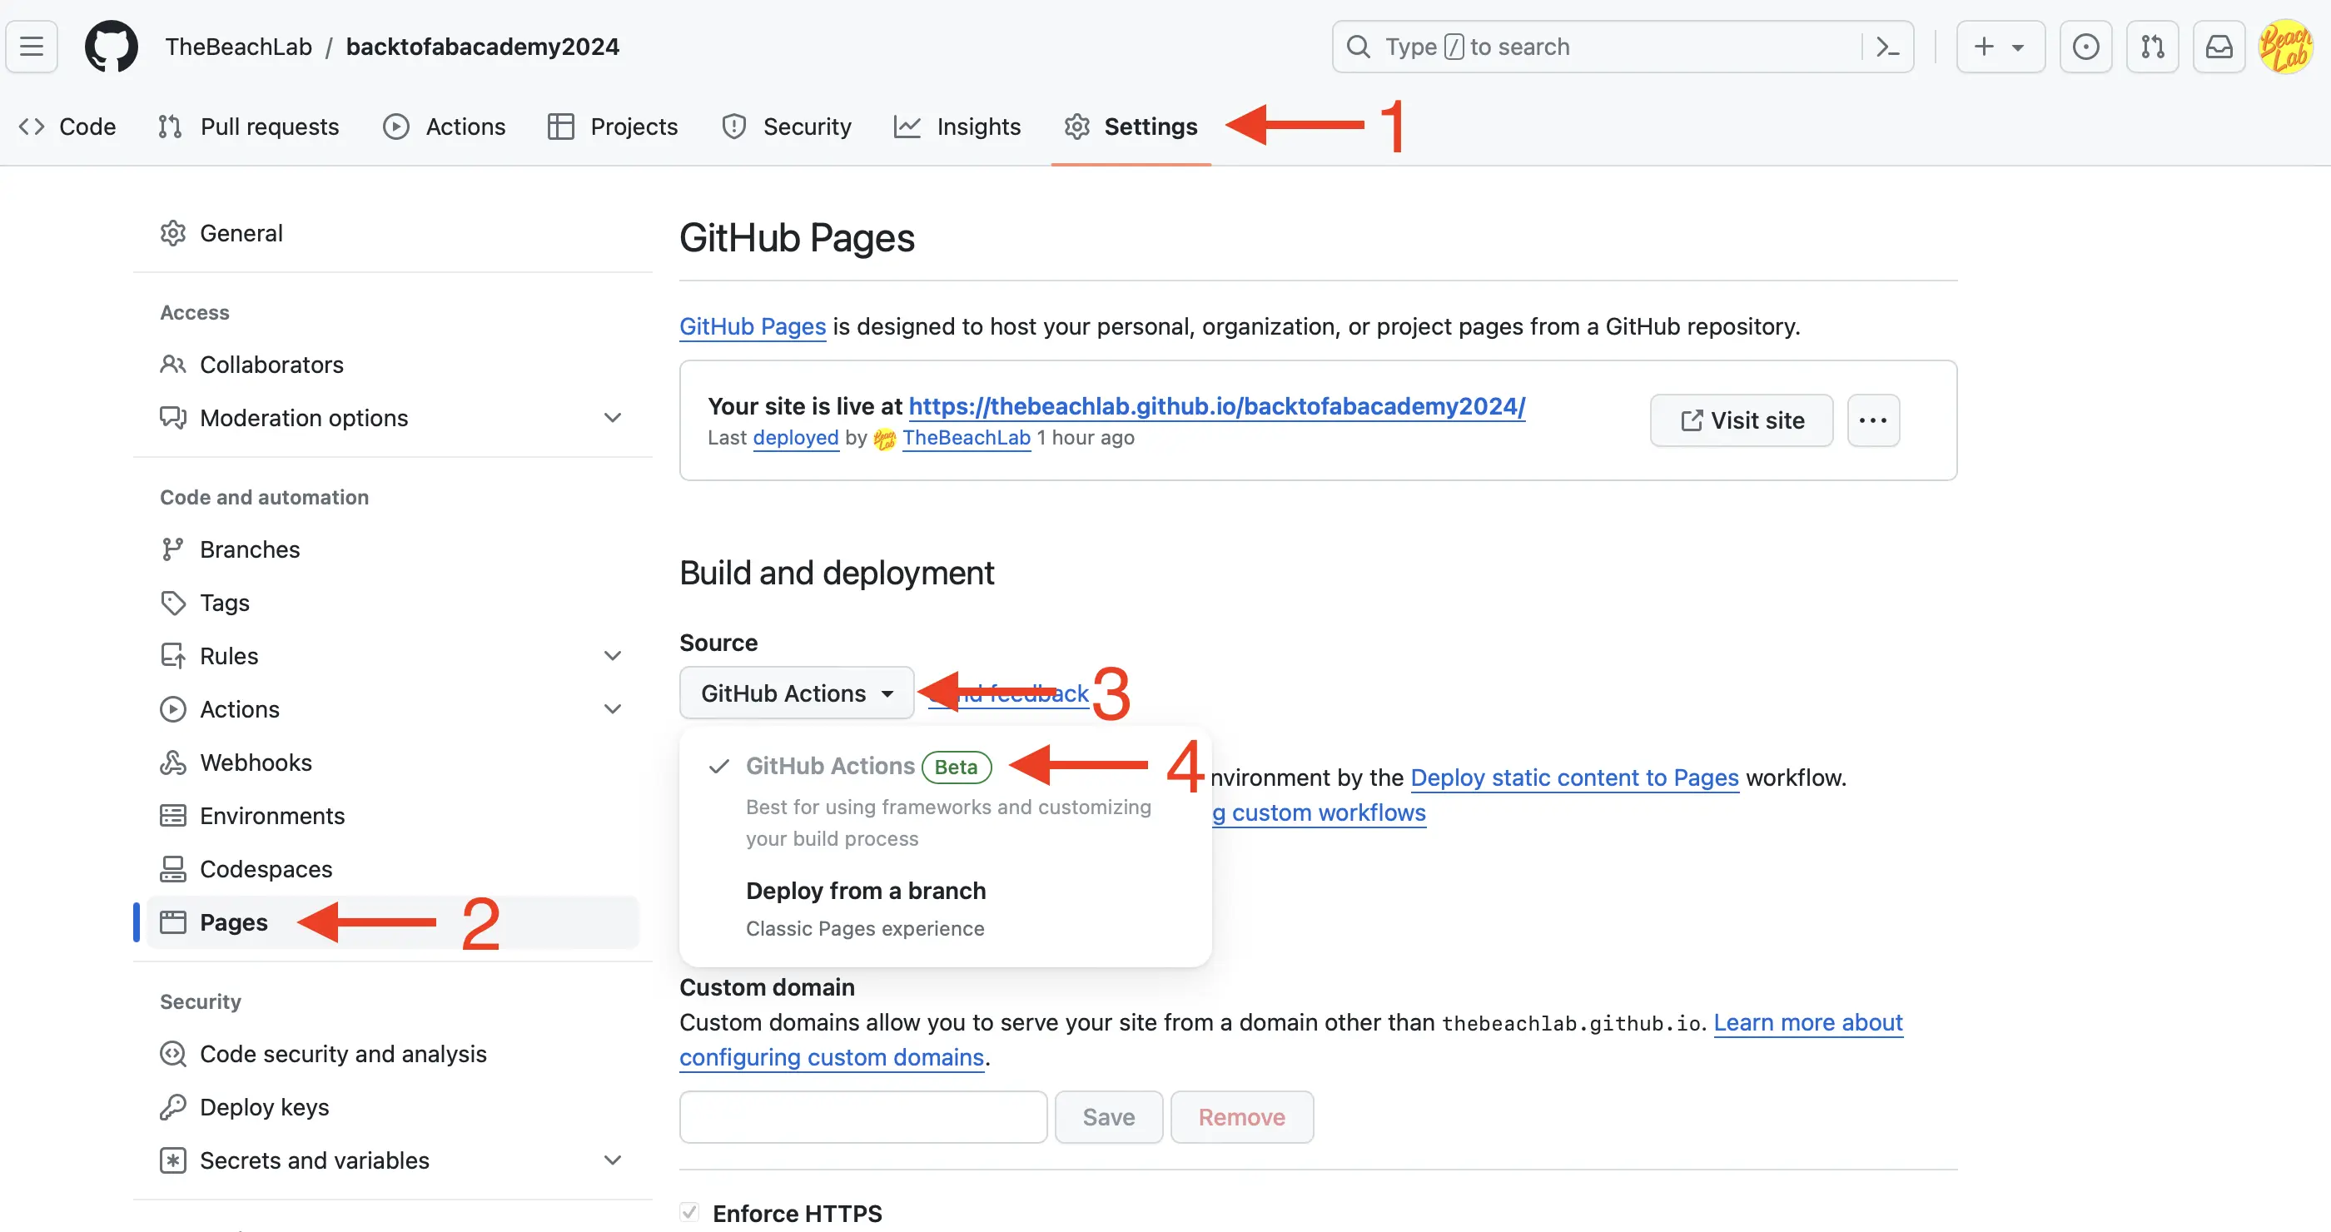2331x1232 pixels.
Task: Switch to the Insights tab
Action: (x=957, y=127)
